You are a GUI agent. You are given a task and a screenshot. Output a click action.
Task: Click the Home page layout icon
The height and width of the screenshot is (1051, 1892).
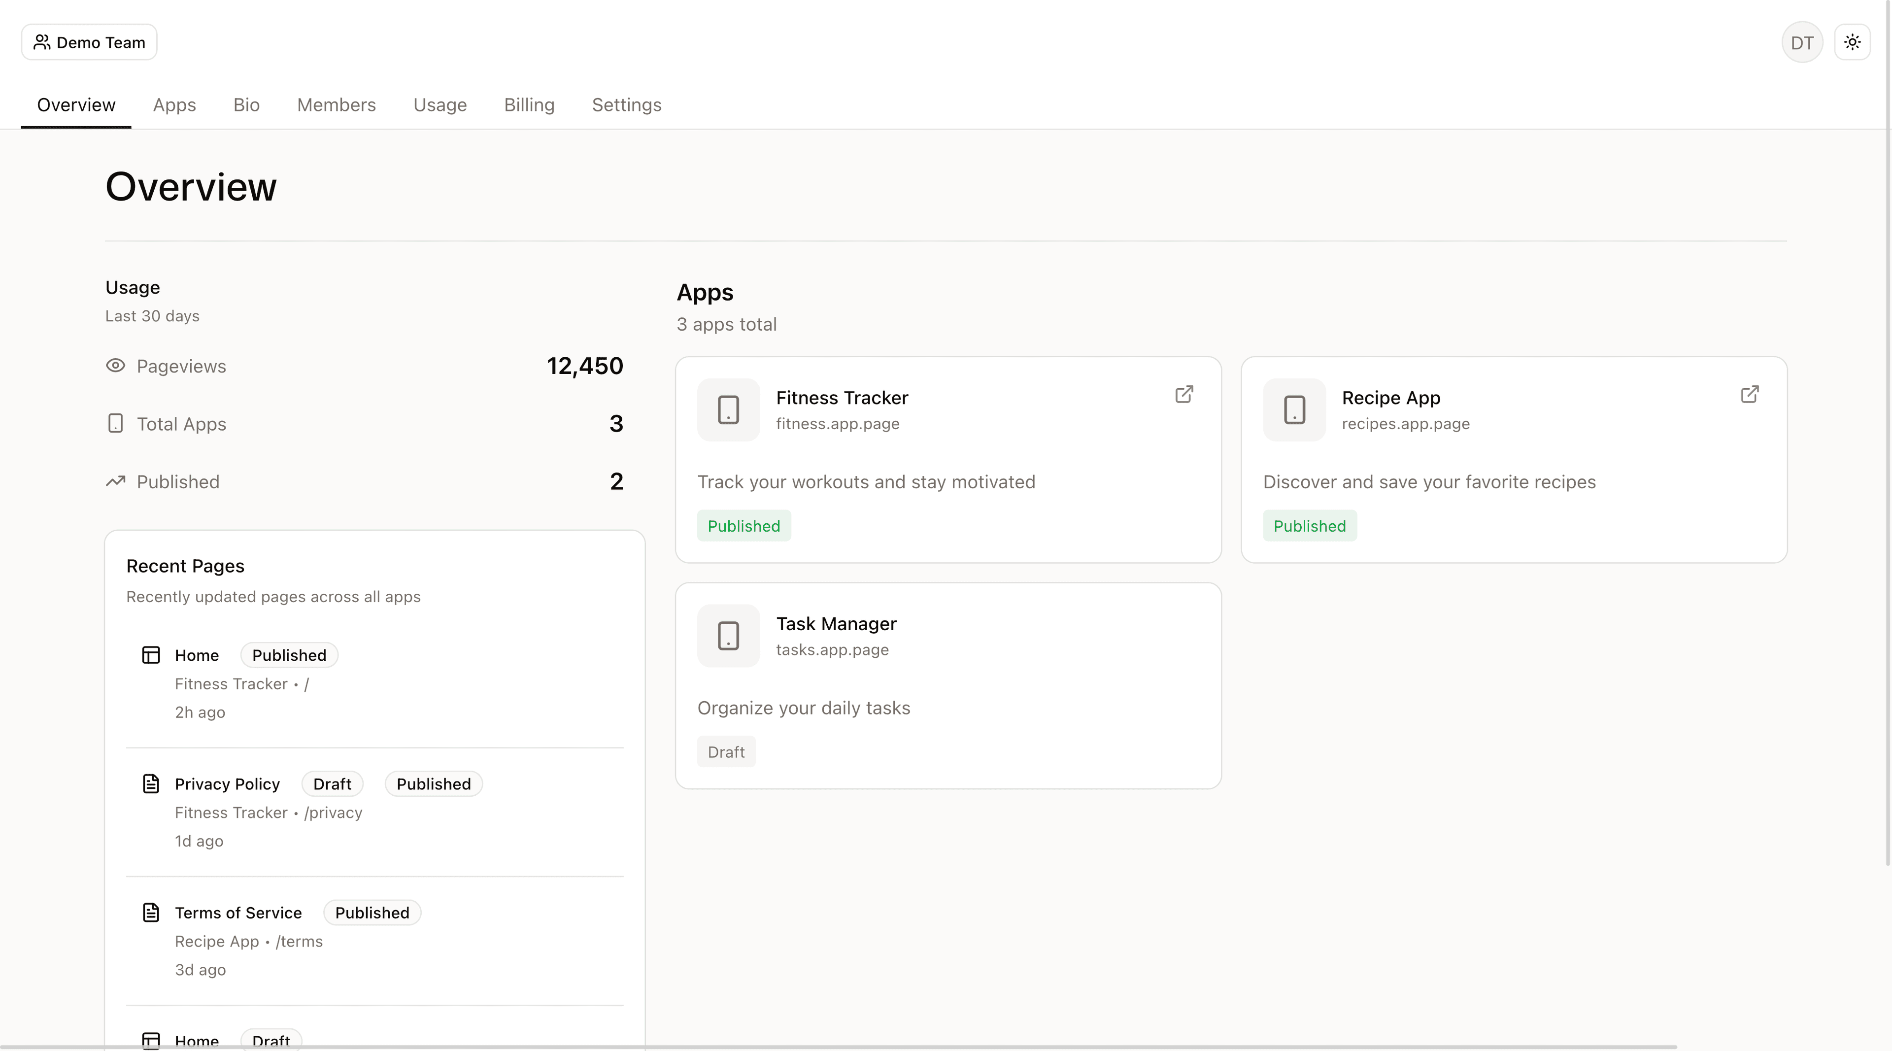[x=151, y=655]
